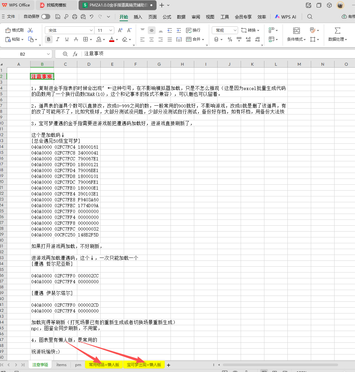Switch to the items sheet tab
This screenshot has width=355, height=372.
(61, 365)
